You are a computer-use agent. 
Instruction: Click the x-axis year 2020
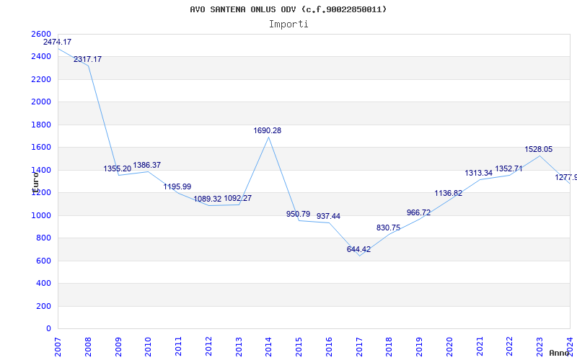tap(449, 346)
